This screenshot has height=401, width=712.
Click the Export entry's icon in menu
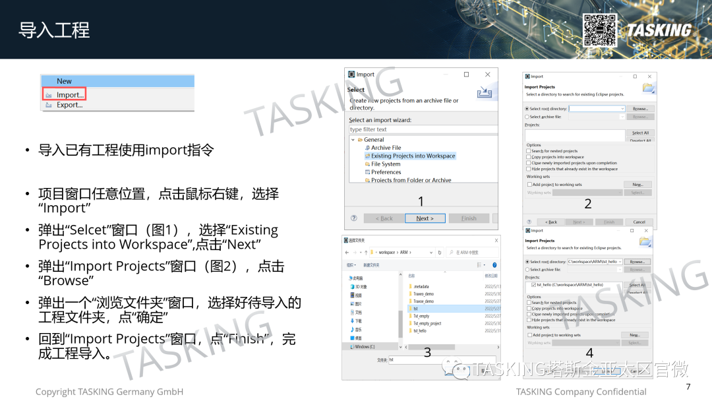(49, 105)
